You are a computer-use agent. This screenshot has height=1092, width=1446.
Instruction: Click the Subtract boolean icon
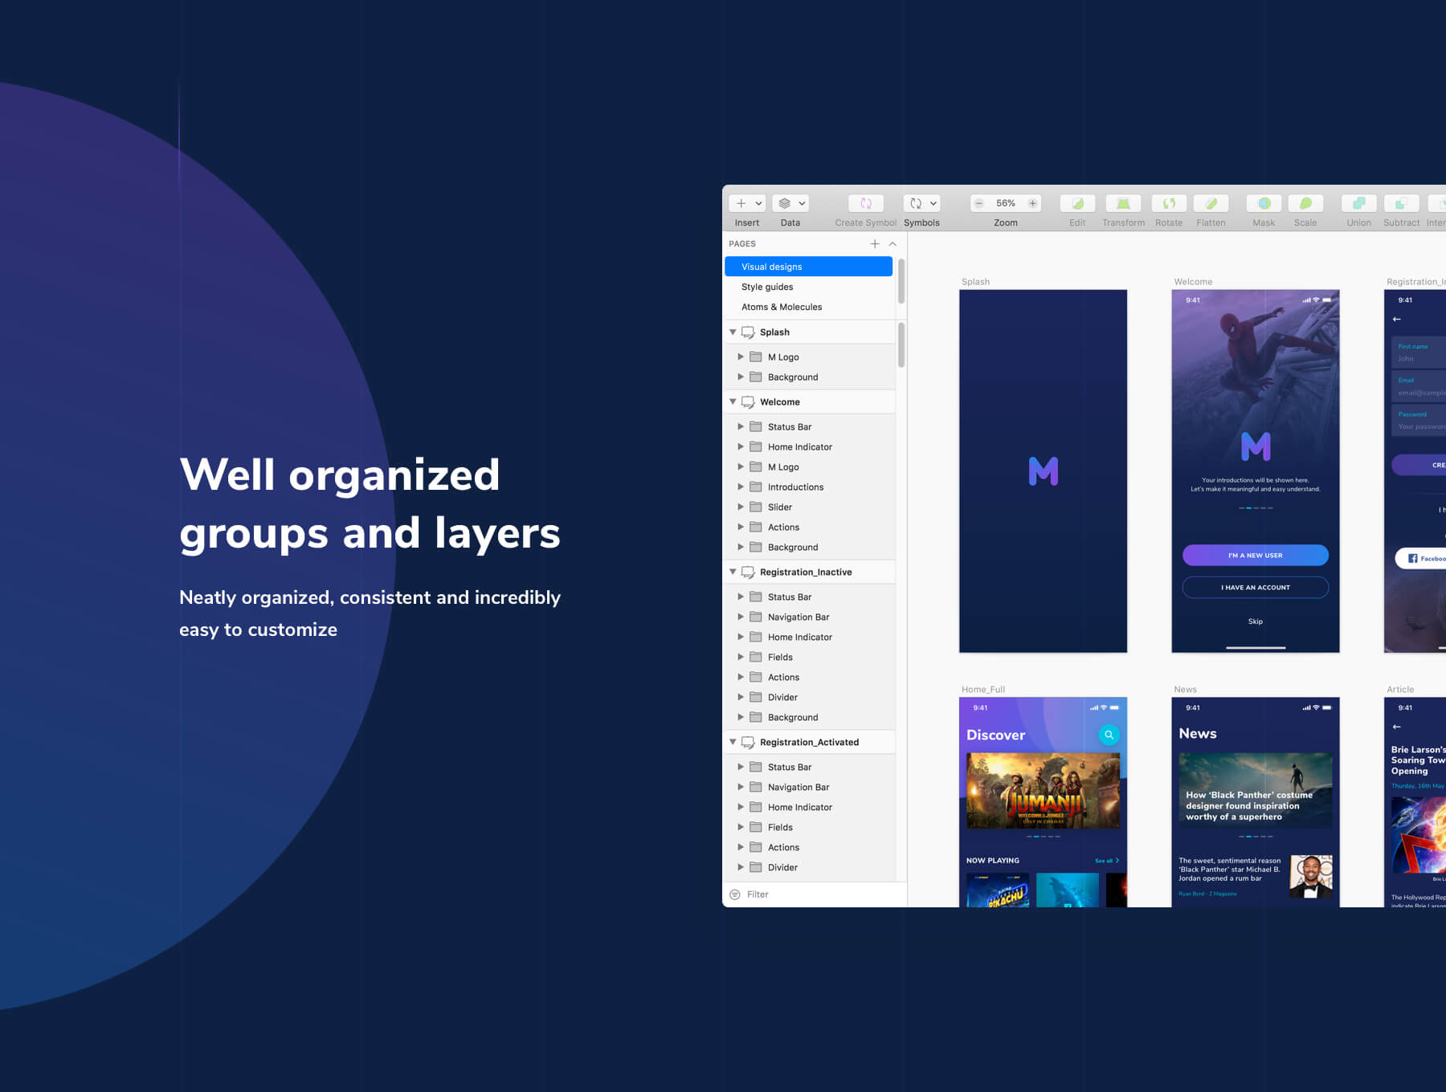(1401, 204)
